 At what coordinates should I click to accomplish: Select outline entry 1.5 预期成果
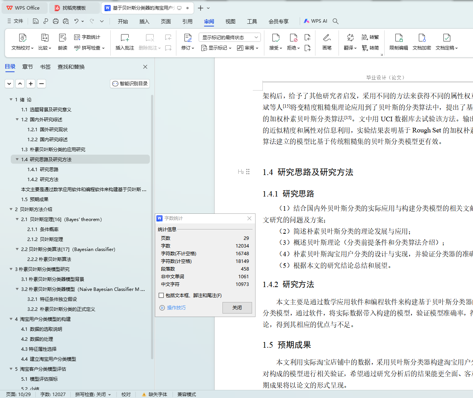pos(35,199)
